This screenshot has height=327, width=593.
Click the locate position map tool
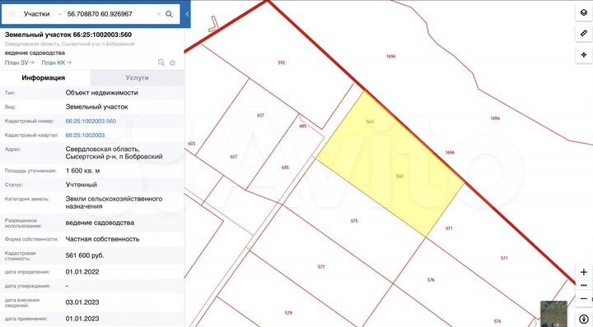click(x=584, y=55)
